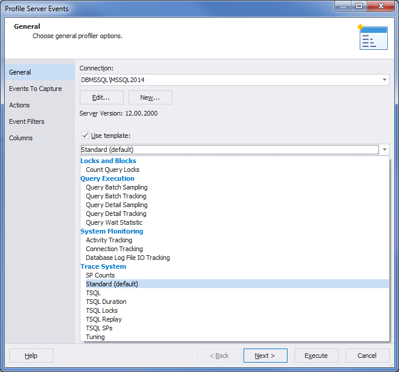Pick Connection Tracking template
The image size is (399, 372).
coord(235,249)
